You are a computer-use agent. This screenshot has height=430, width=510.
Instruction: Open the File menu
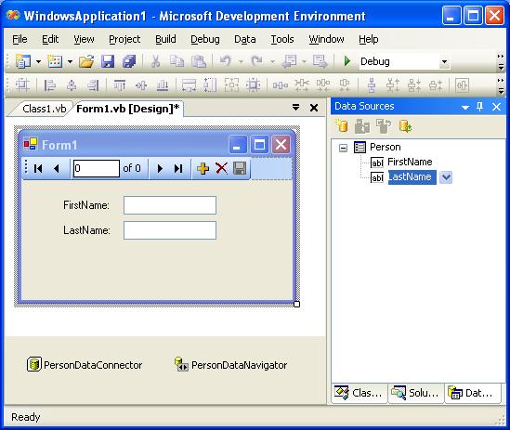tap(20, 39)
